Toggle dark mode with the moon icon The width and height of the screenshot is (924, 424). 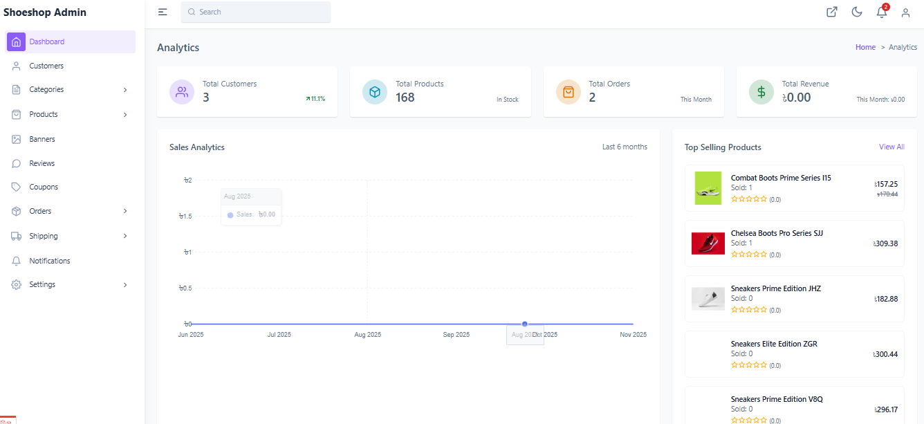tap(857, 12)
